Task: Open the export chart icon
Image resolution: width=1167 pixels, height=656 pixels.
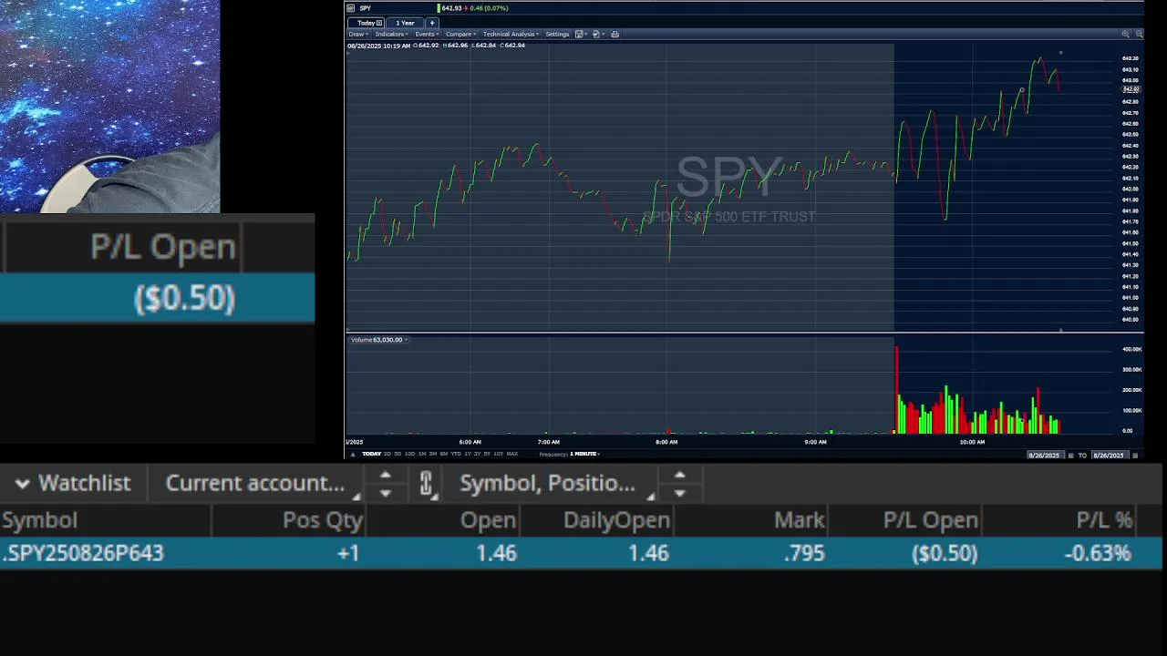Action: point(597,35)
